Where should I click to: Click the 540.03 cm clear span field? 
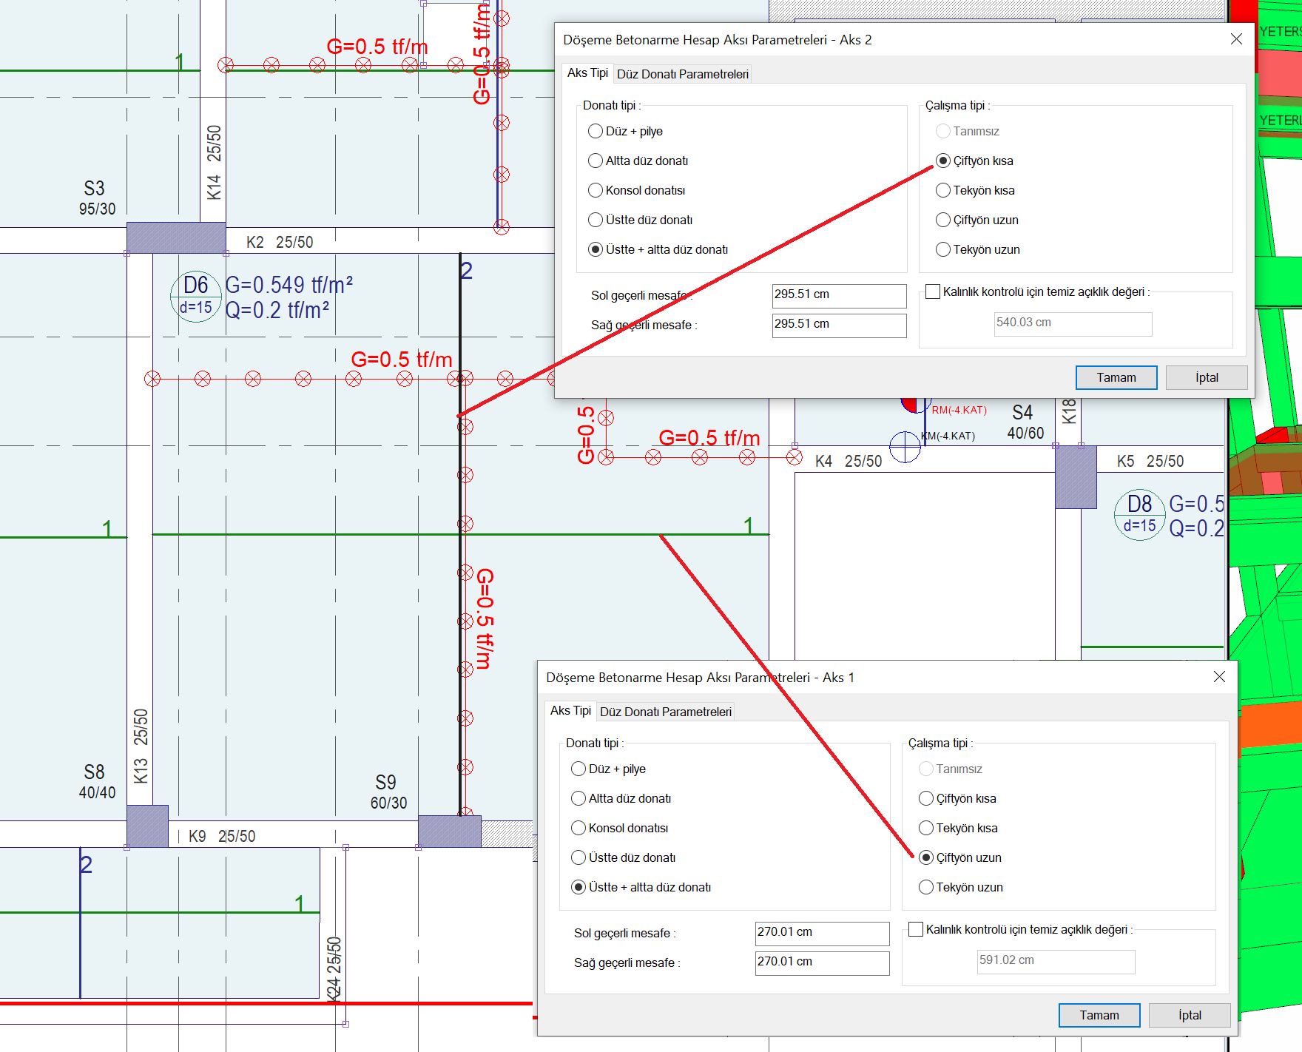1073,323
